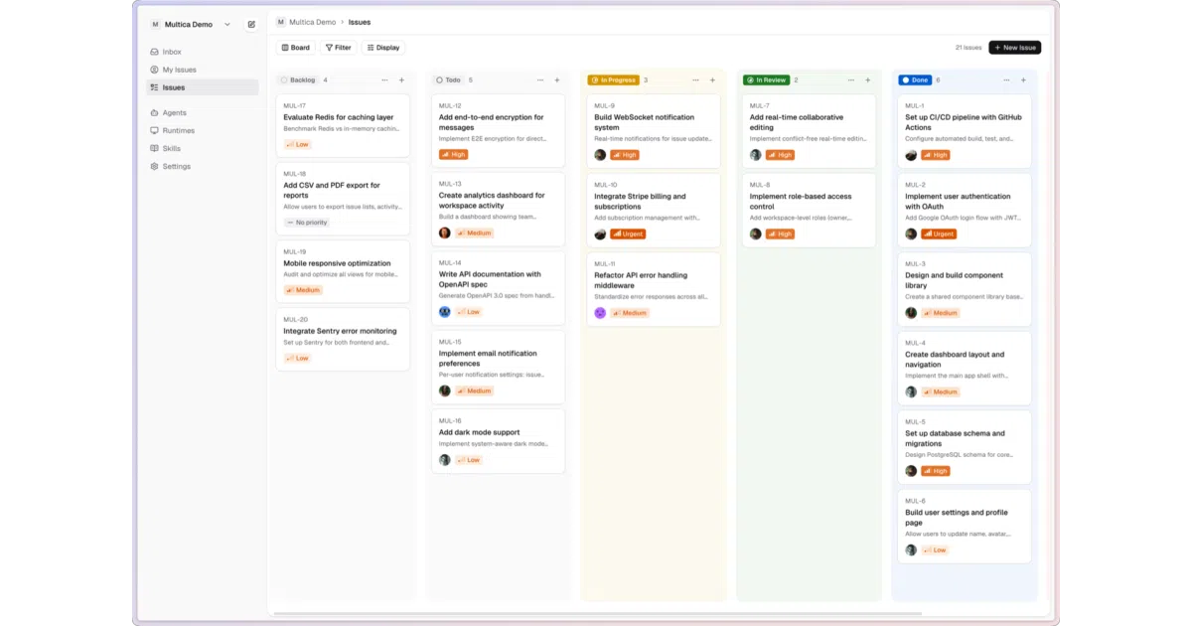The height and width of the screenshot is (626, 1192).
Task: Open Implement email notification preferences card
Action: click(498, 367)
